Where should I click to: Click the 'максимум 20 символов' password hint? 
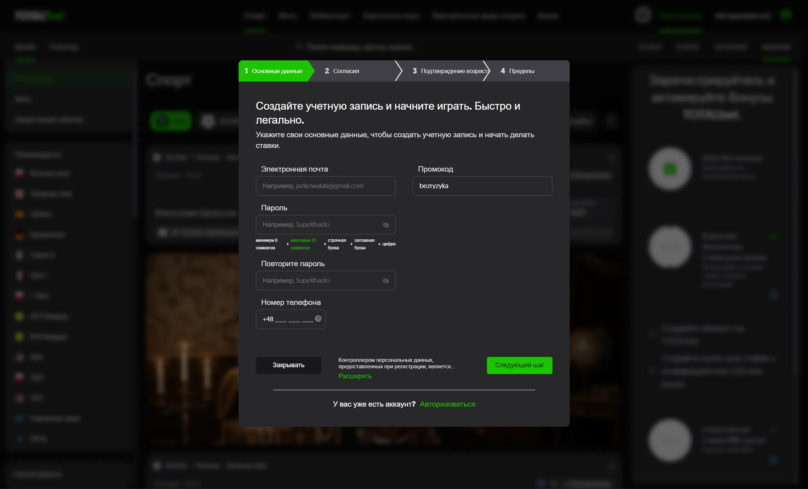[303, 244]
